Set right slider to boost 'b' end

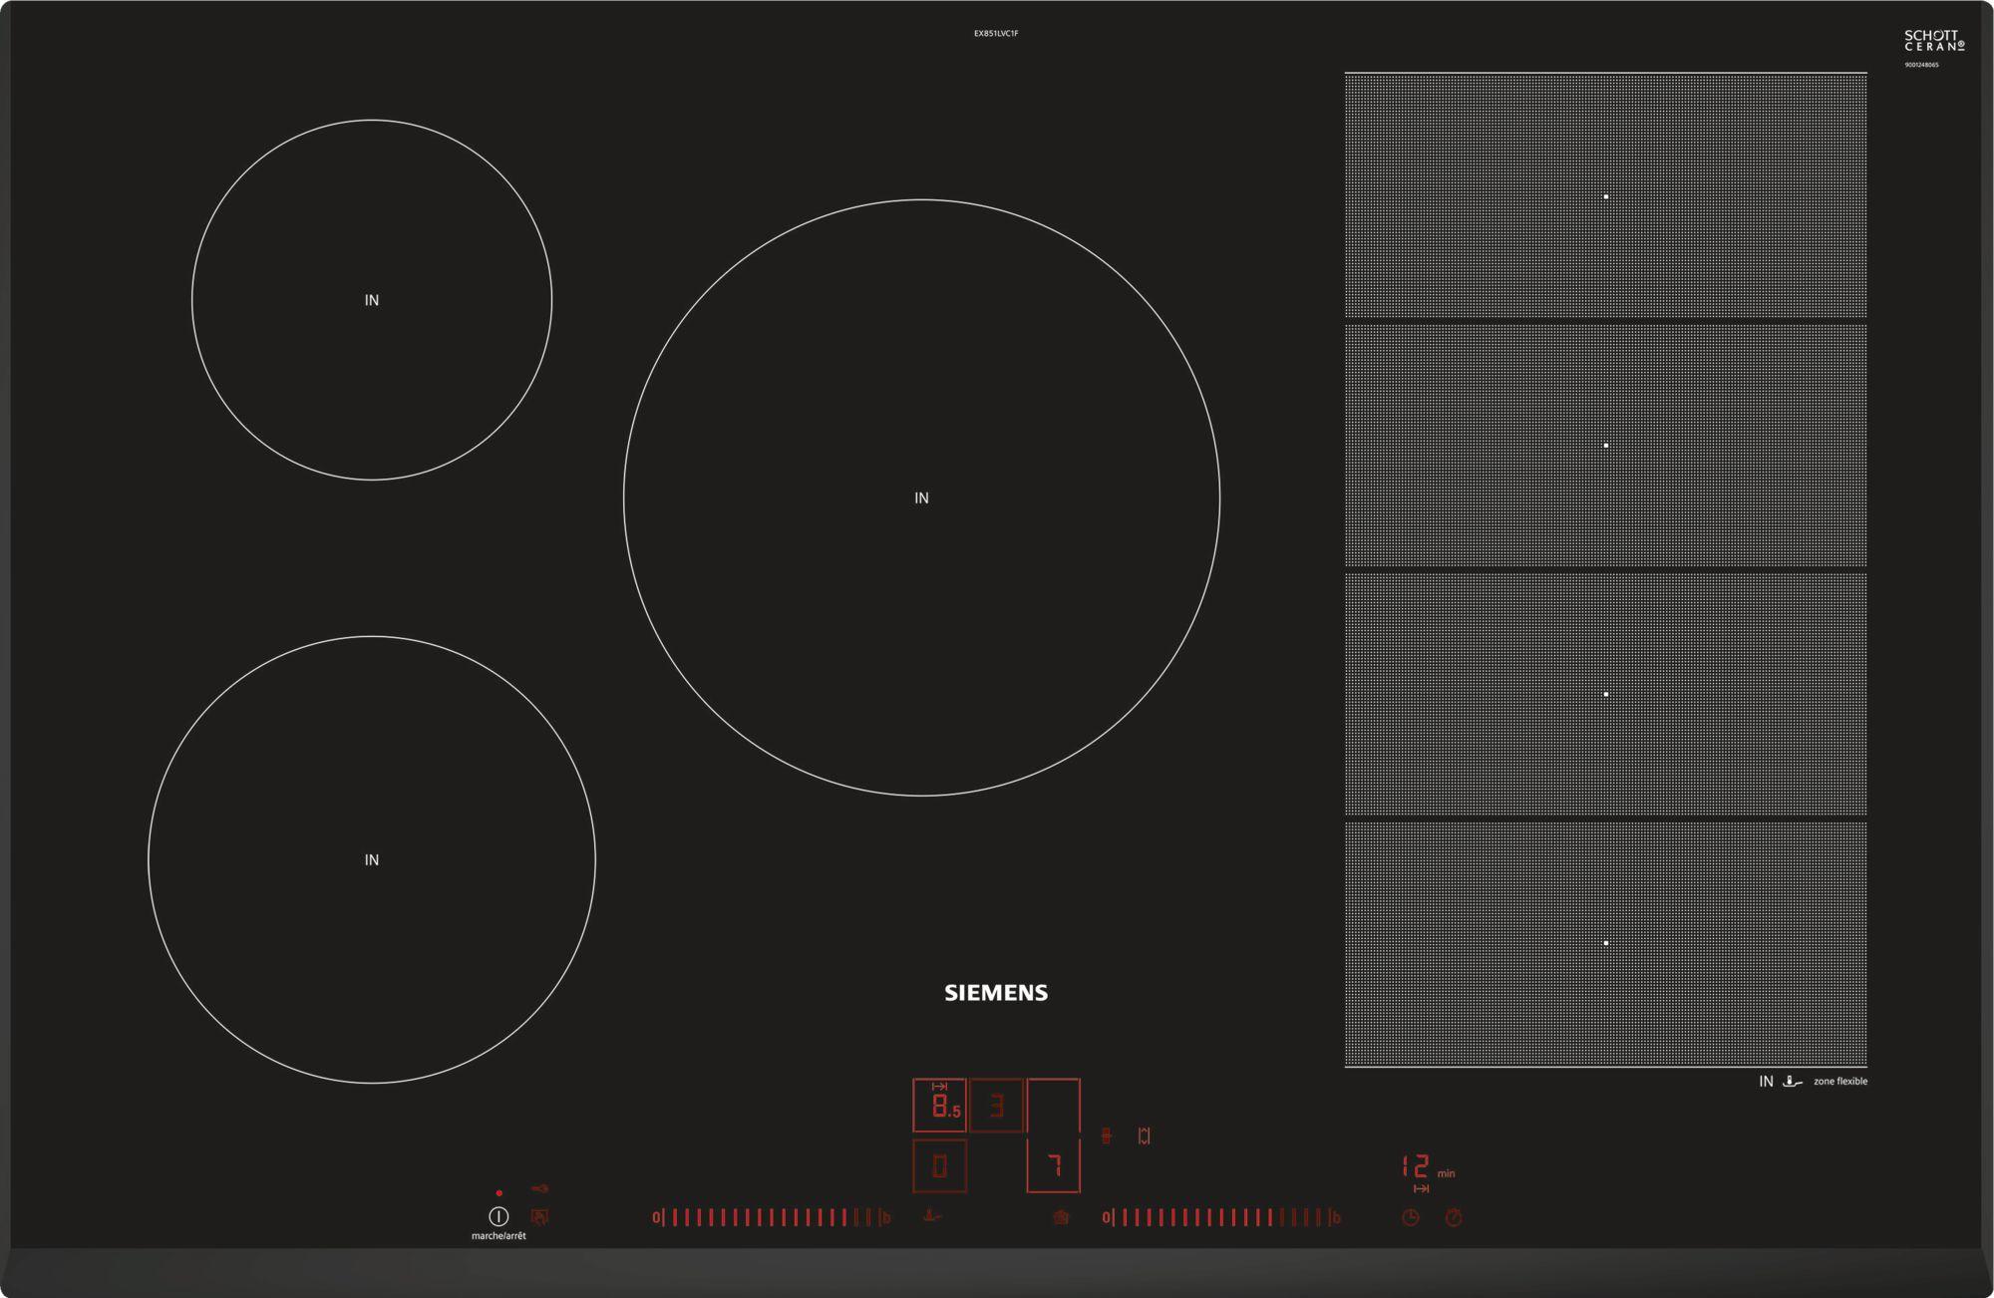pos(1336,1217)
